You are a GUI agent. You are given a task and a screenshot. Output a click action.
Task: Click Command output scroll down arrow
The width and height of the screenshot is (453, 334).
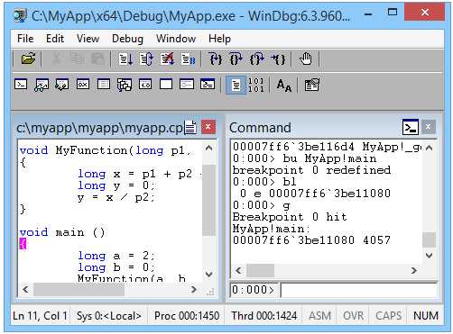430,256
